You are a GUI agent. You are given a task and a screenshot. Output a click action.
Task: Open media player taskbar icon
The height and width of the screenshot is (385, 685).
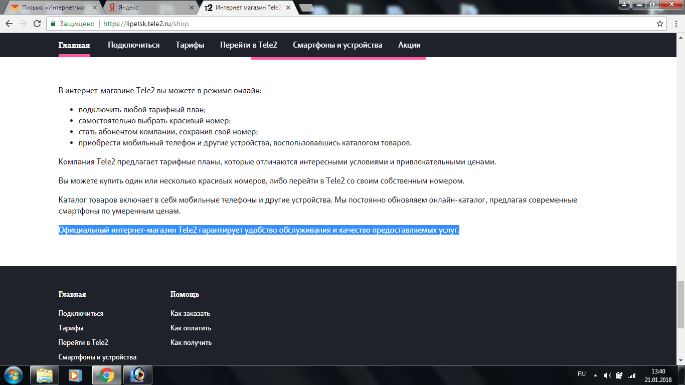pyautogui.click(x=76, y=375)
